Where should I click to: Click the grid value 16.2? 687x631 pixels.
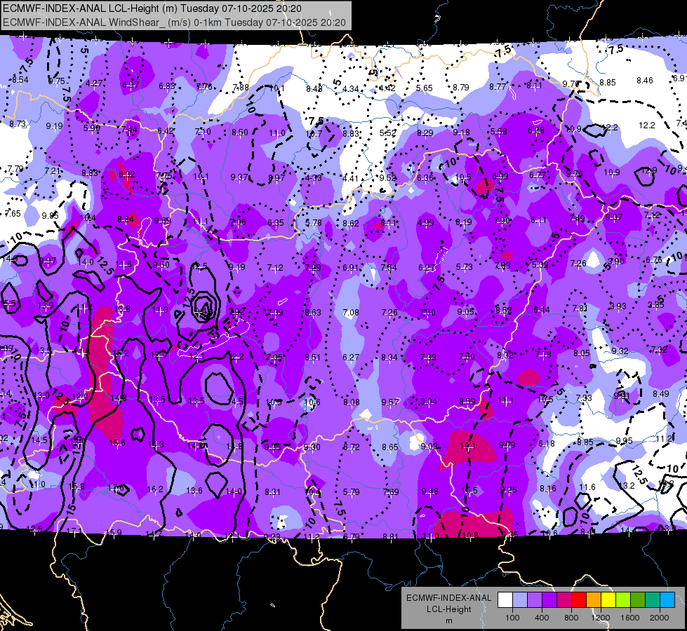tap(155, 489)
